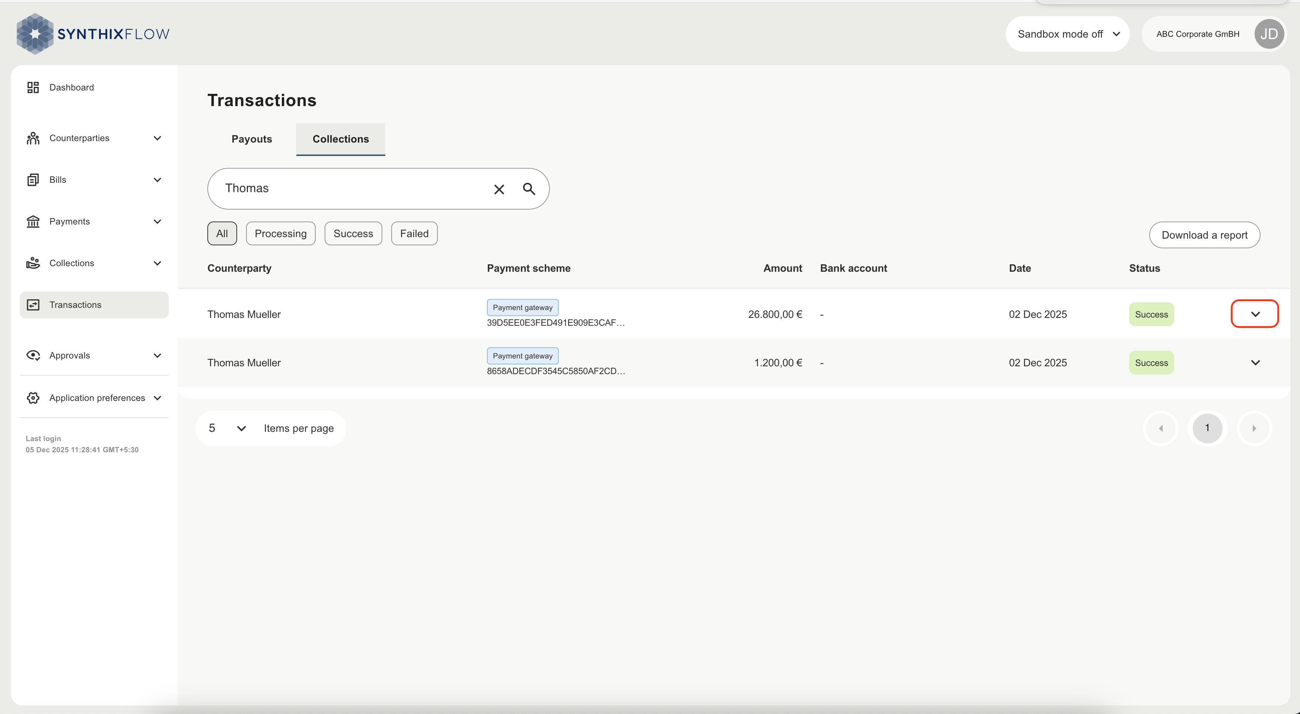Open Dashboard in the sidebar
The width and height of the screenshot is (1300, 714).
click(x=94, y=87)
